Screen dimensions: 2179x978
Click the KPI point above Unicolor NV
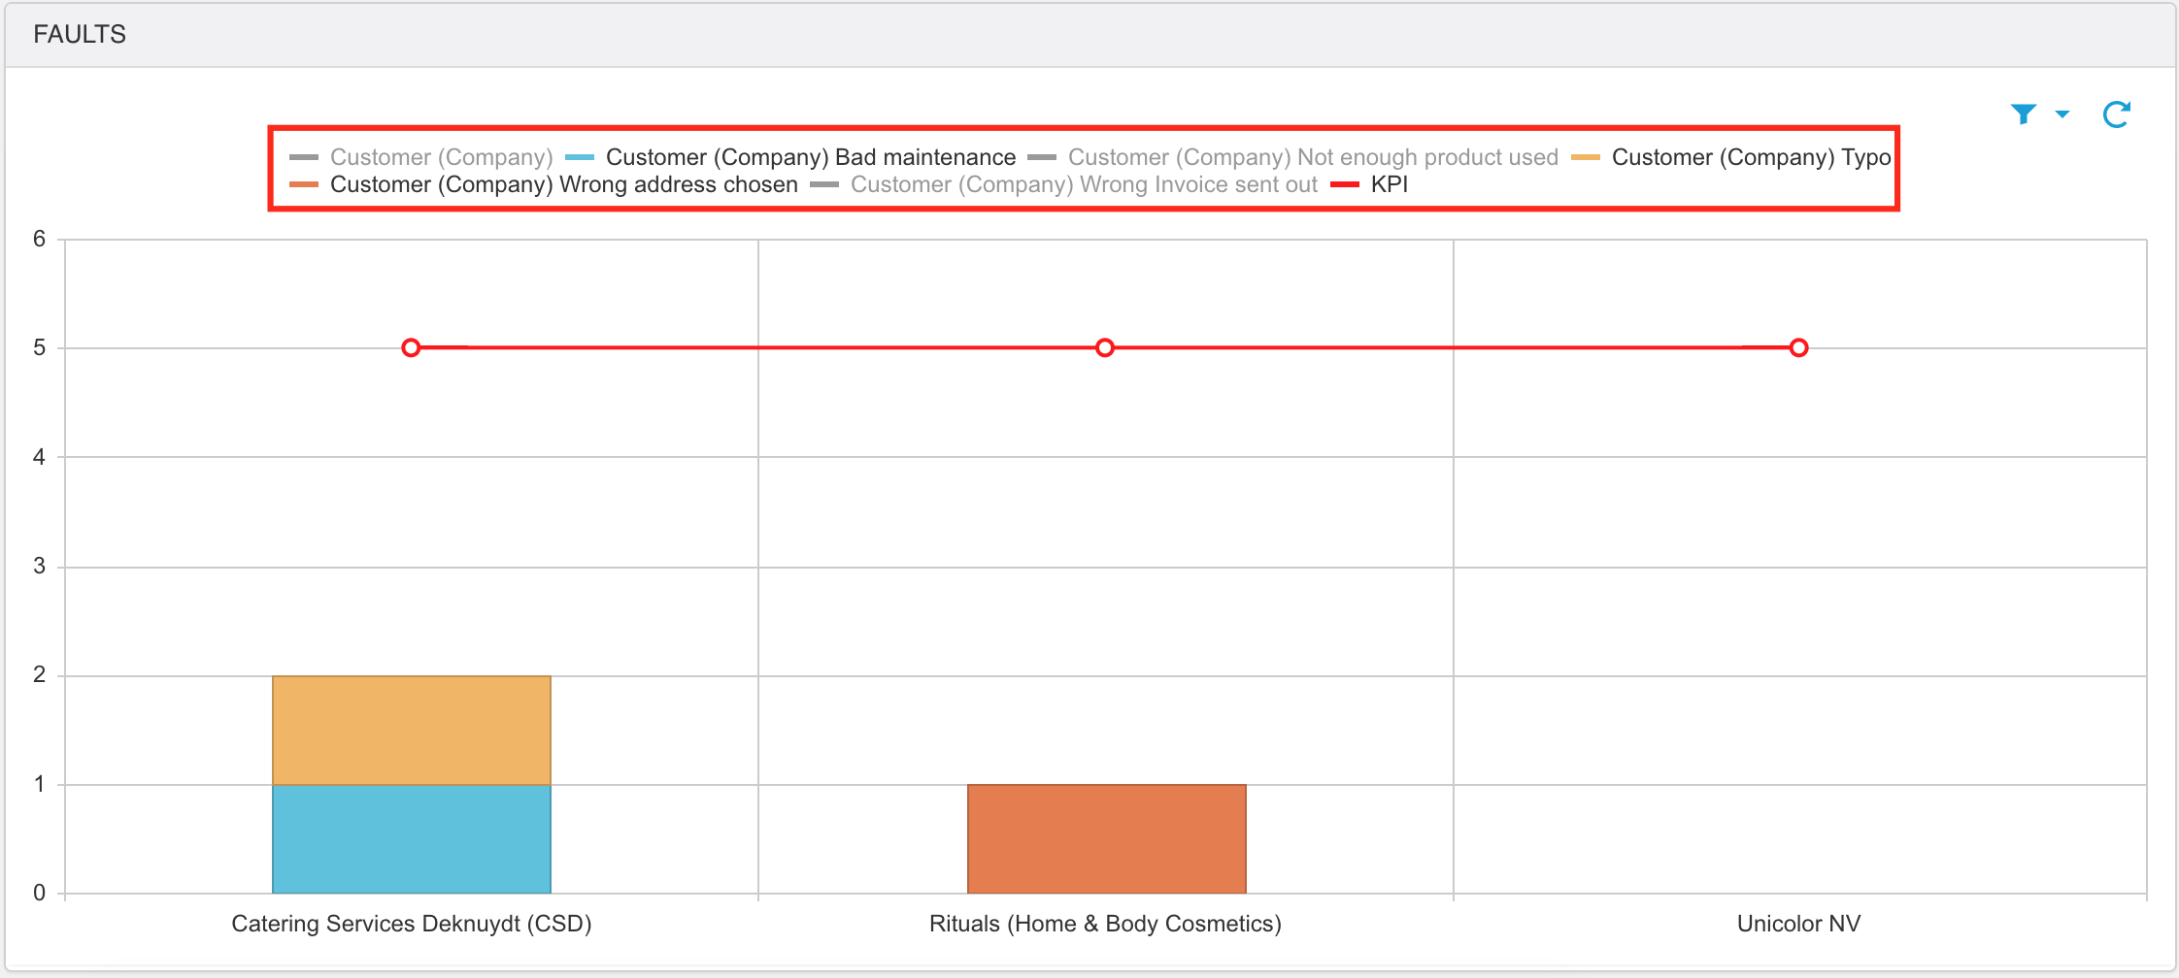click(1799, 347)
